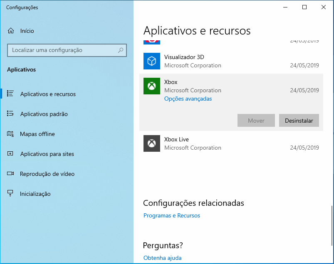Image resolution: width=334 pixels, height=264 pixels.
Task: Focus the Localizar uma configuração search box
Action: point(67,50)
